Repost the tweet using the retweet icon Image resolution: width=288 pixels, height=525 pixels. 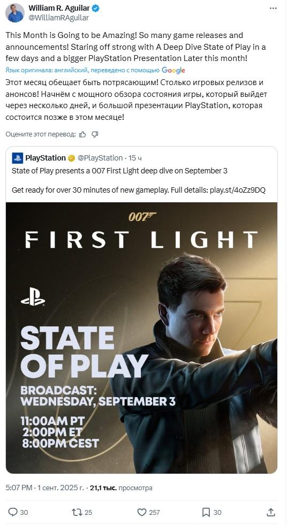pyautogui.click(x=77, y=512)
